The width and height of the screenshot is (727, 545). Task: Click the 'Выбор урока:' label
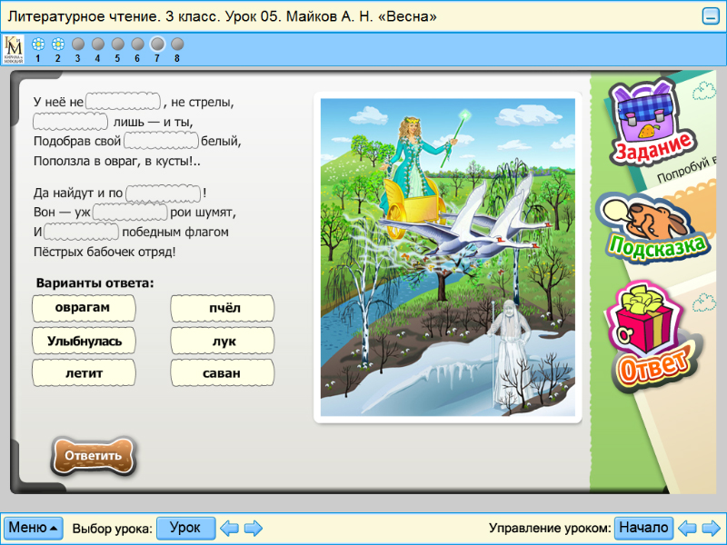click(112, 529)
